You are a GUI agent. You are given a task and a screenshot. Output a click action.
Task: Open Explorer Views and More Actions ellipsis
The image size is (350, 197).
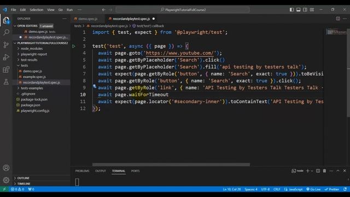point(65,19)
